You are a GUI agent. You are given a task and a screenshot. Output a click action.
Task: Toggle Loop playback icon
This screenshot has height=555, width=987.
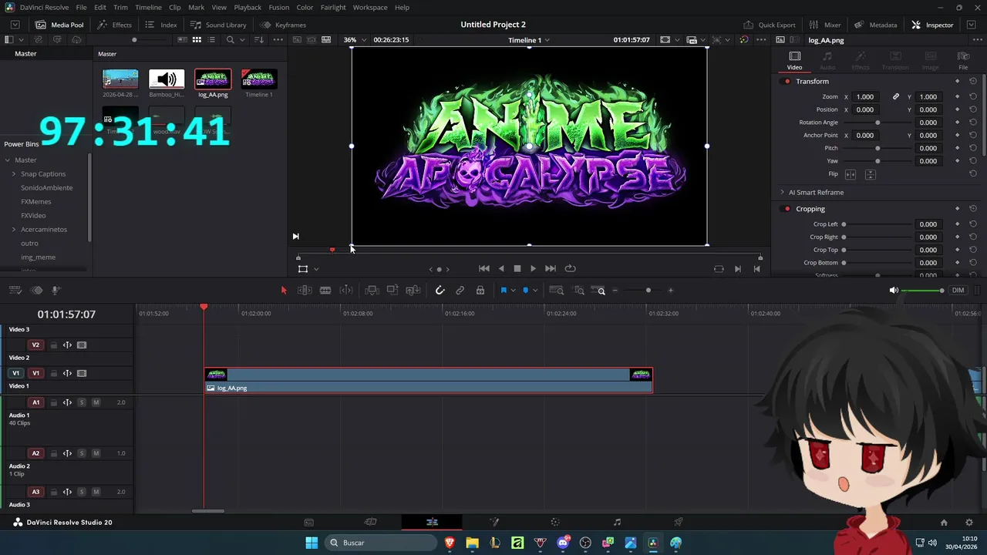point(571,269)
